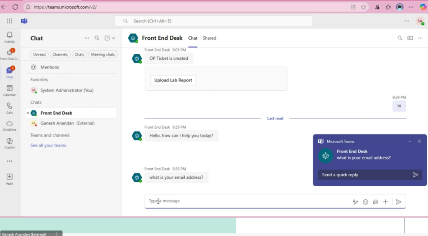Open the Apps store icon
Image resolution: width=428 pixels, height=236 pixels.
10,179
